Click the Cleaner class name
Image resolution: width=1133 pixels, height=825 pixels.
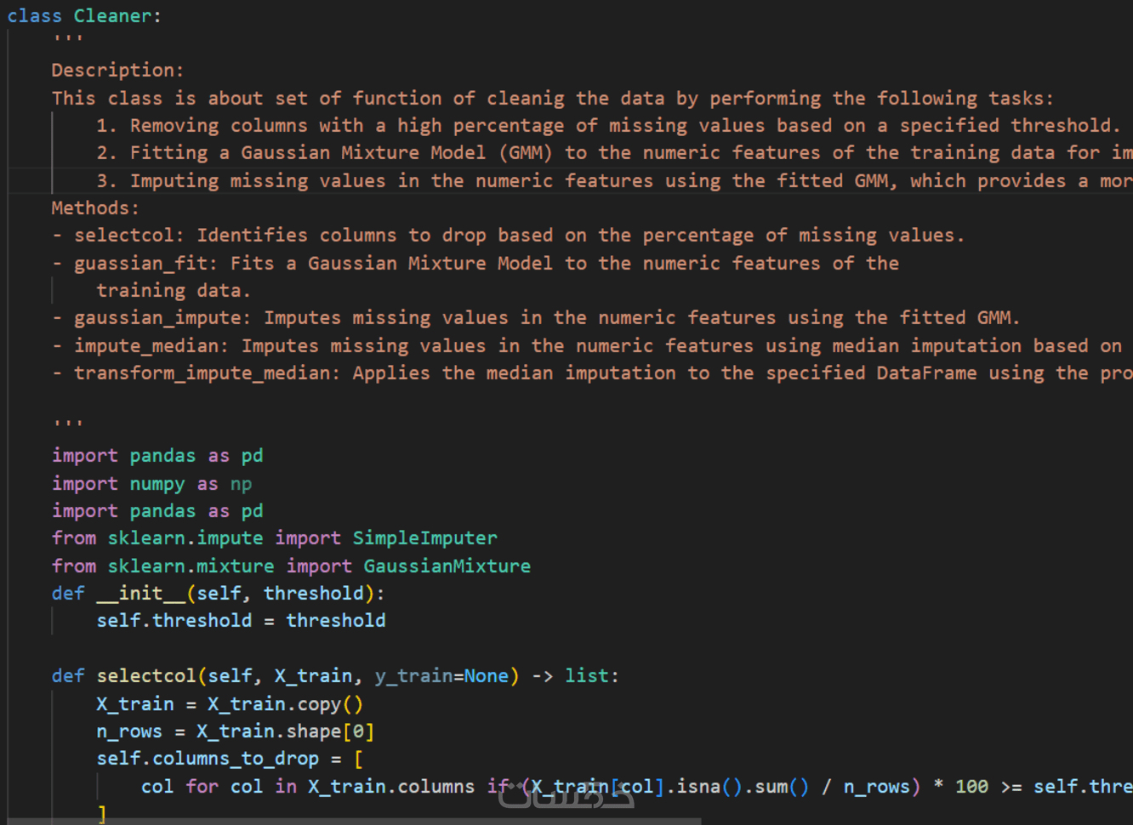click(x=111, y=15)
